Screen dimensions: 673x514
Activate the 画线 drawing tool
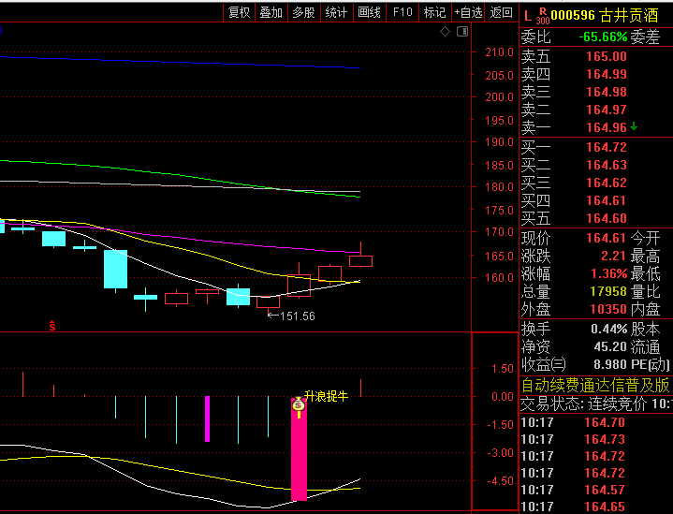pyautogui.click(x=370, y=12)
